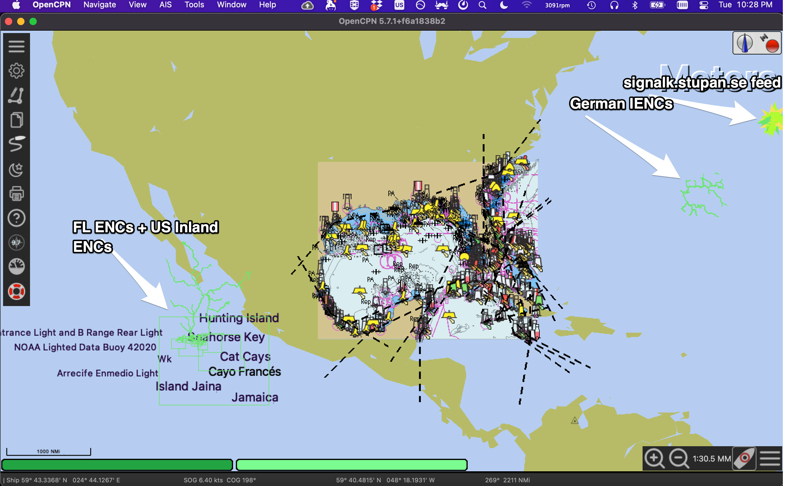Open the Navigate menu

(99, 5)
